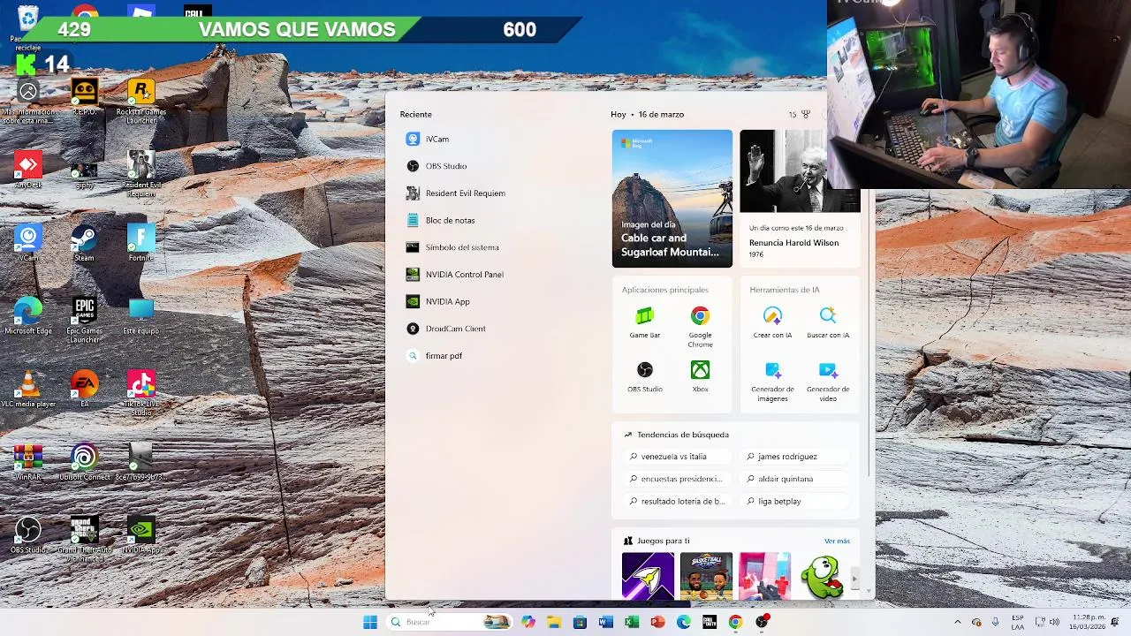Open Xbox in Aplicaciones principales
Screen dimensions: 1131x636
(x=700, y=376)
